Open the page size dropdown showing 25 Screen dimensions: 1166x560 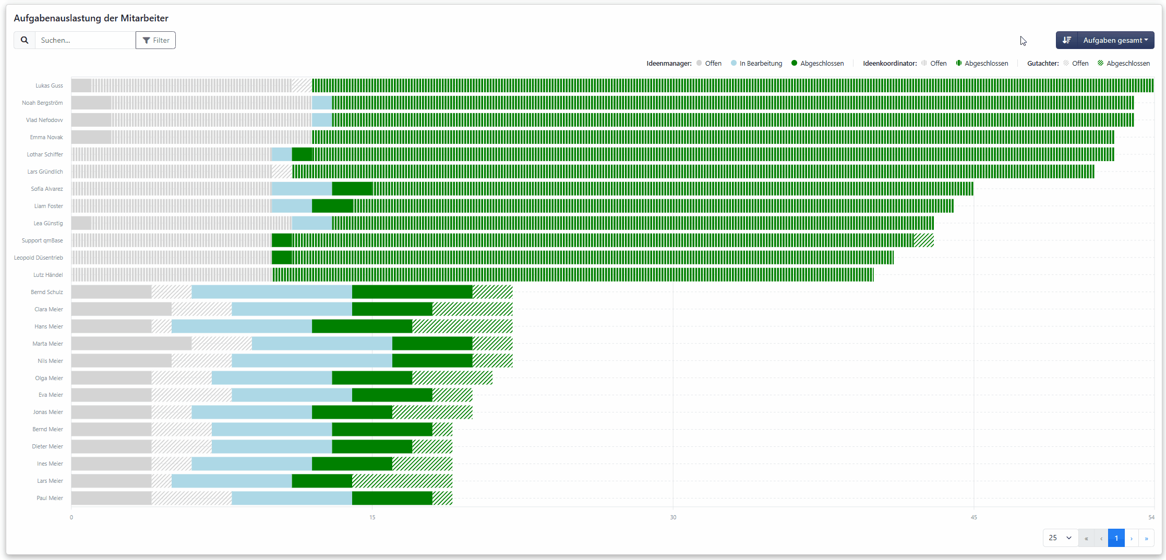click(1060, 538)
